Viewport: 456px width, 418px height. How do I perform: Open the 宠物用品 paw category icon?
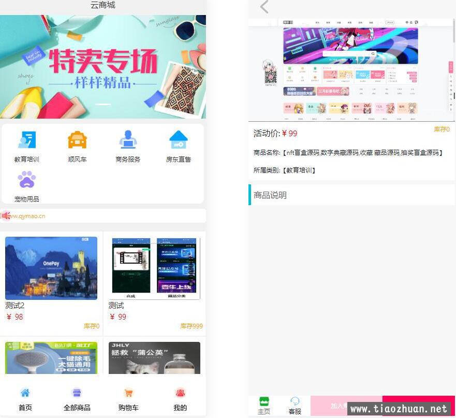click(27, 180)
